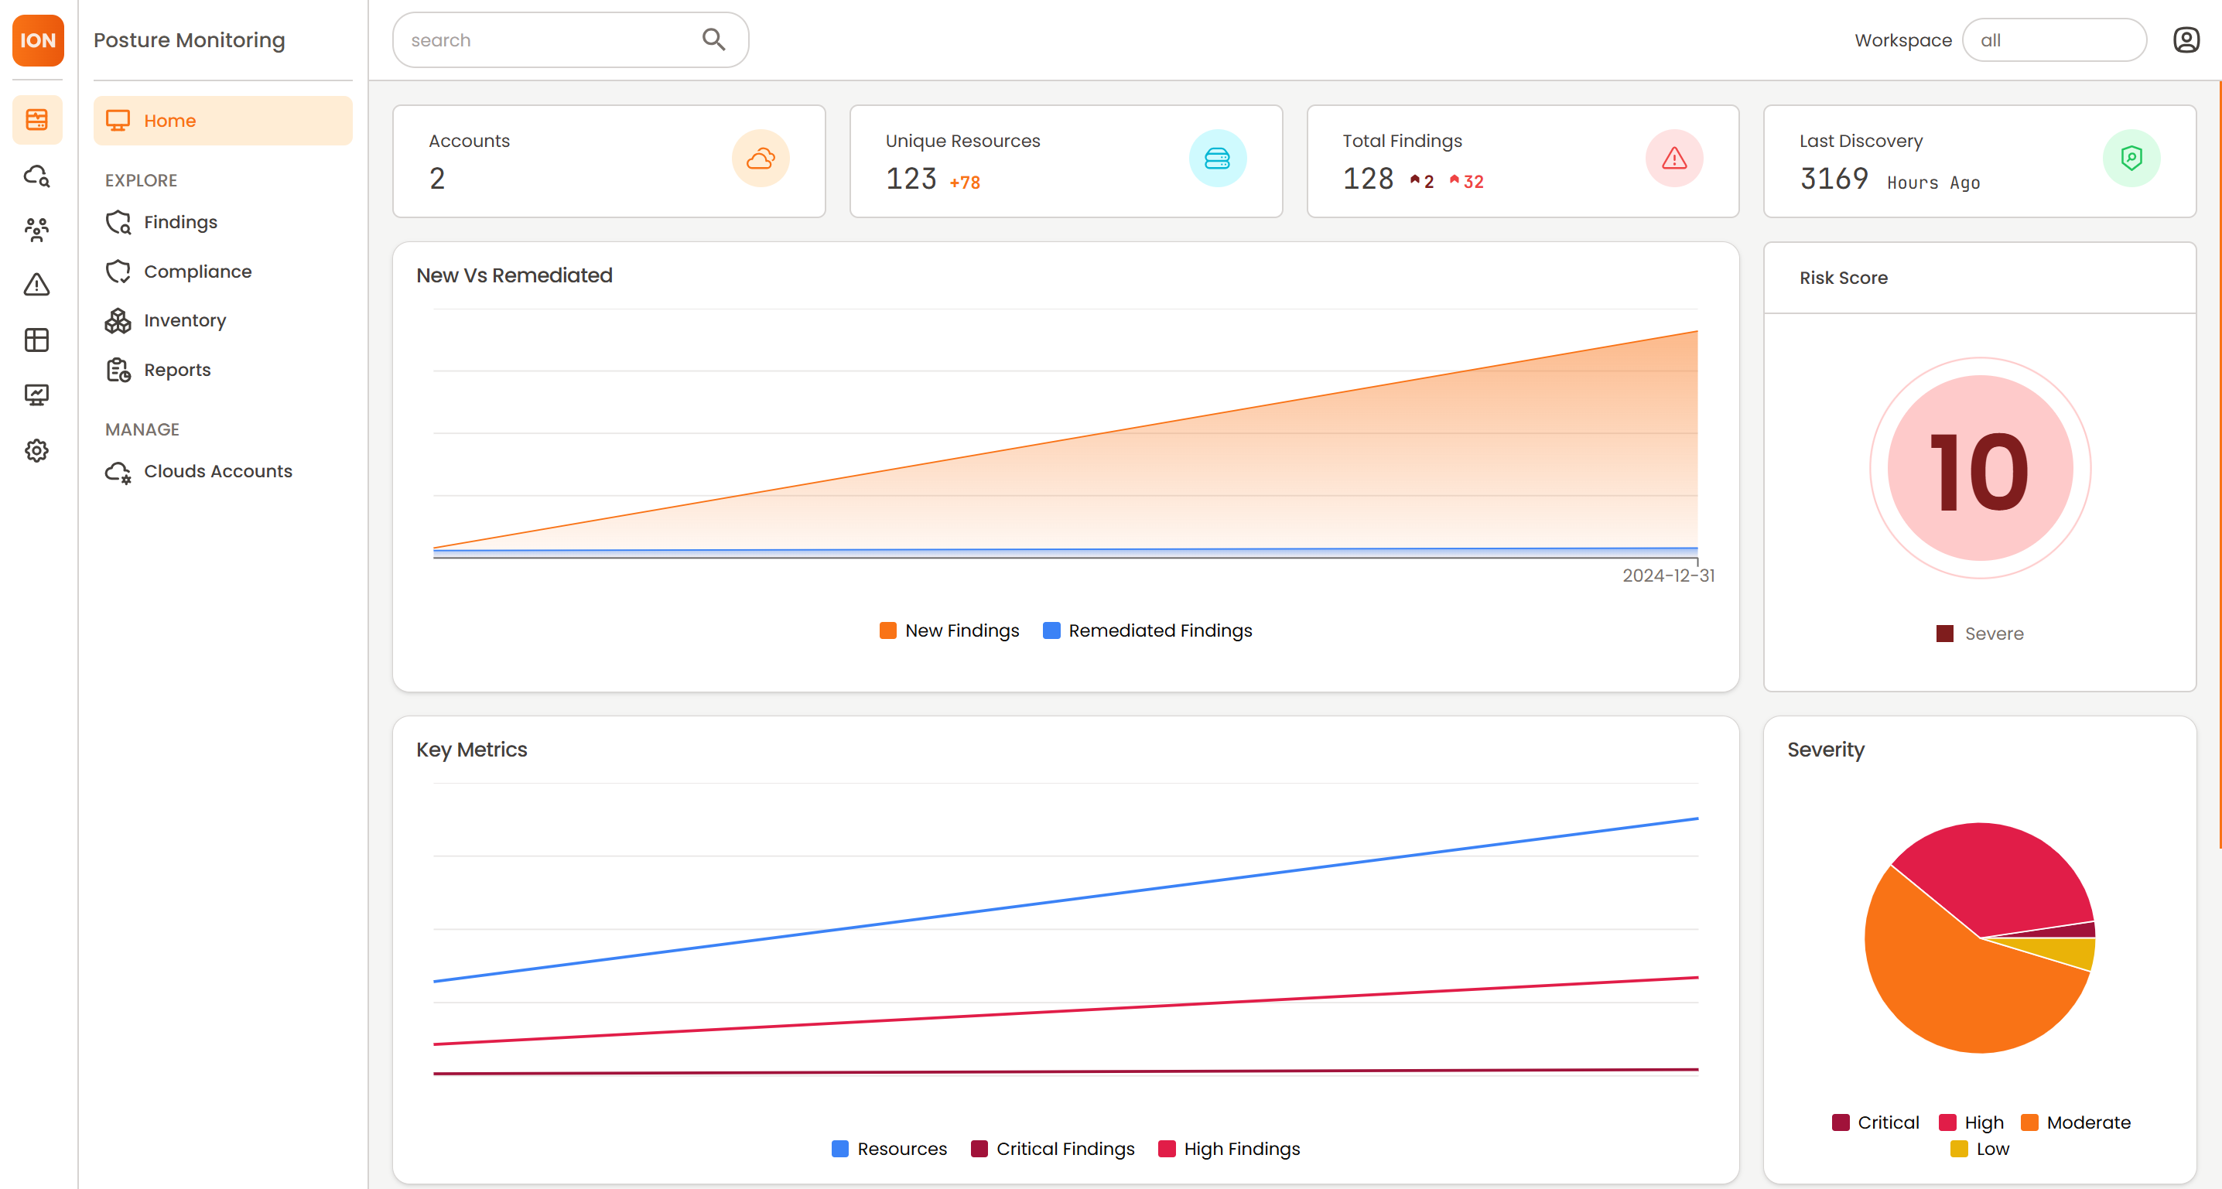
Task: Open the cloud search icon in left rail
Action: pos(36,176)
